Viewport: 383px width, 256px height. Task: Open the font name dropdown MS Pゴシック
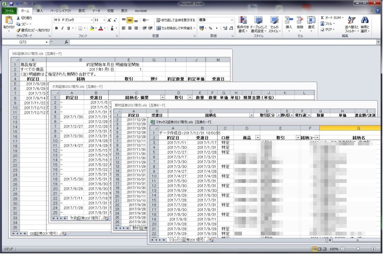point(92,20)
